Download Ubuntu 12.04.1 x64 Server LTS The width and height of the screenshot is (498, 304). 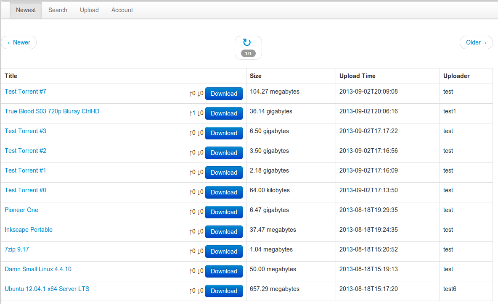click(224, 291)
